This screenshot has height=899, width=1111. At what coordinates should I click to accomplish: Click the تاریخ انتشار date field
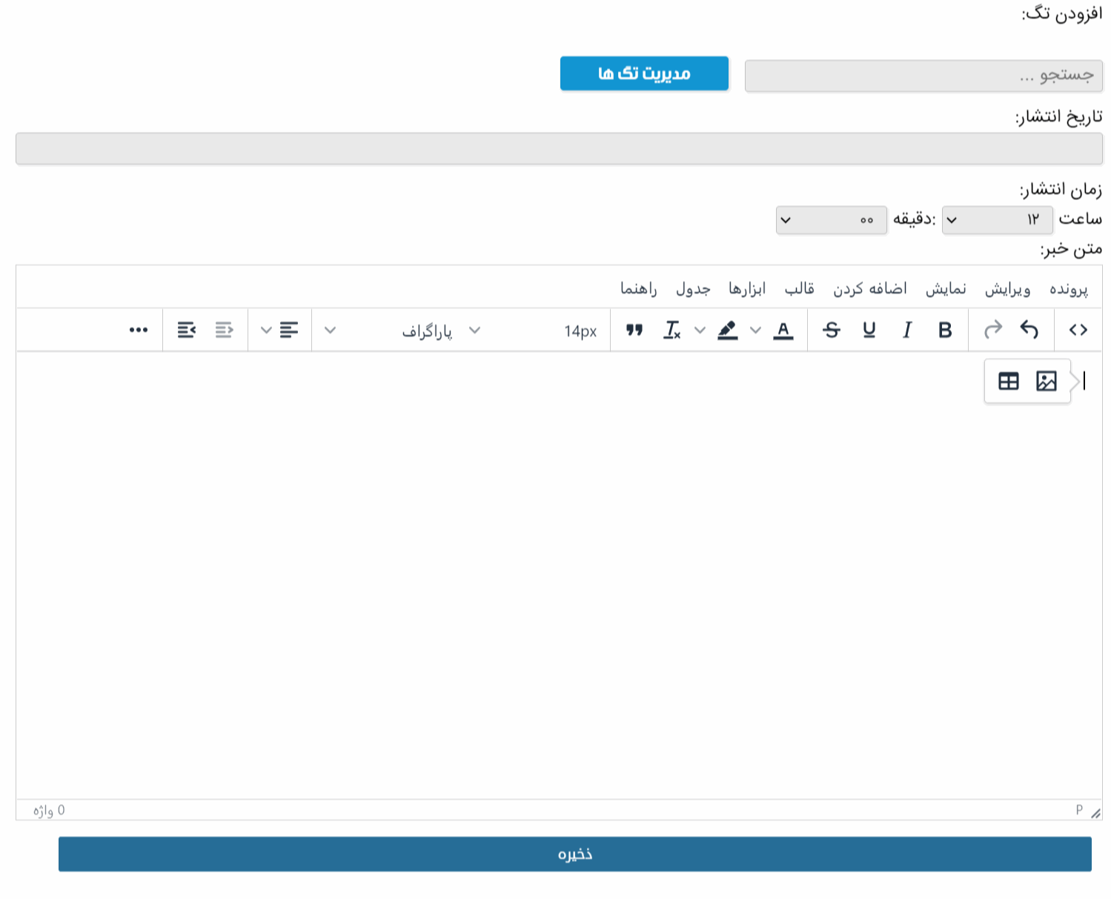pos(559,148)
